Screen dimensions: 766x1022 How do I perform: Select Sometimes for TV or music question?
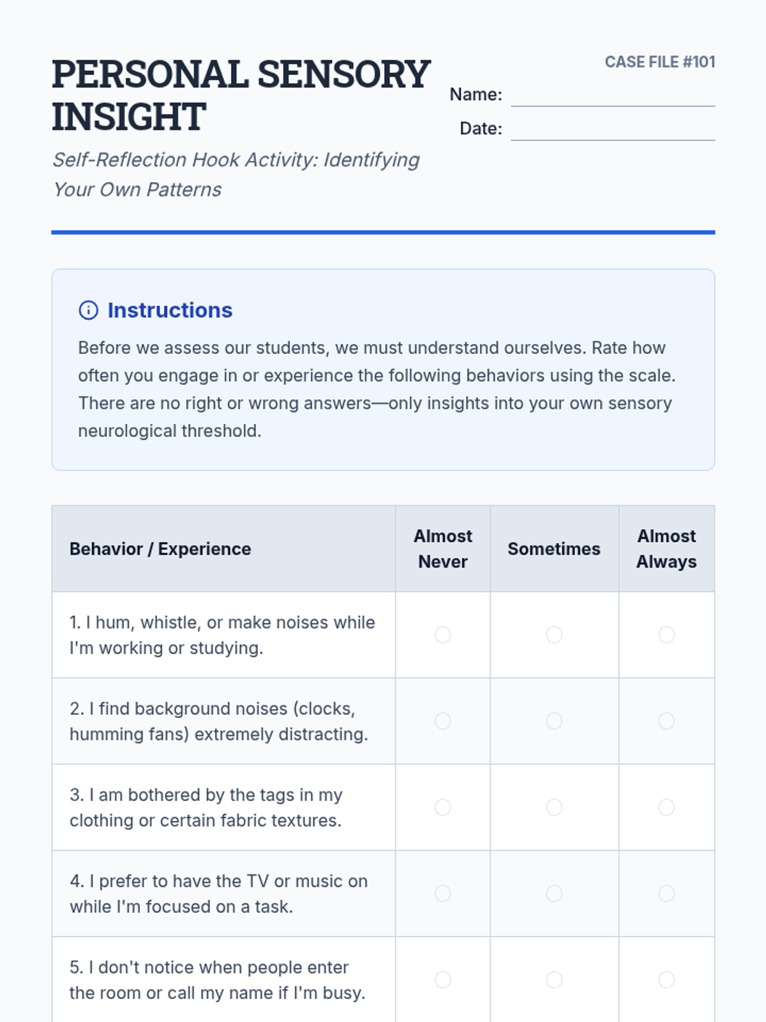(x=554, y=894)
